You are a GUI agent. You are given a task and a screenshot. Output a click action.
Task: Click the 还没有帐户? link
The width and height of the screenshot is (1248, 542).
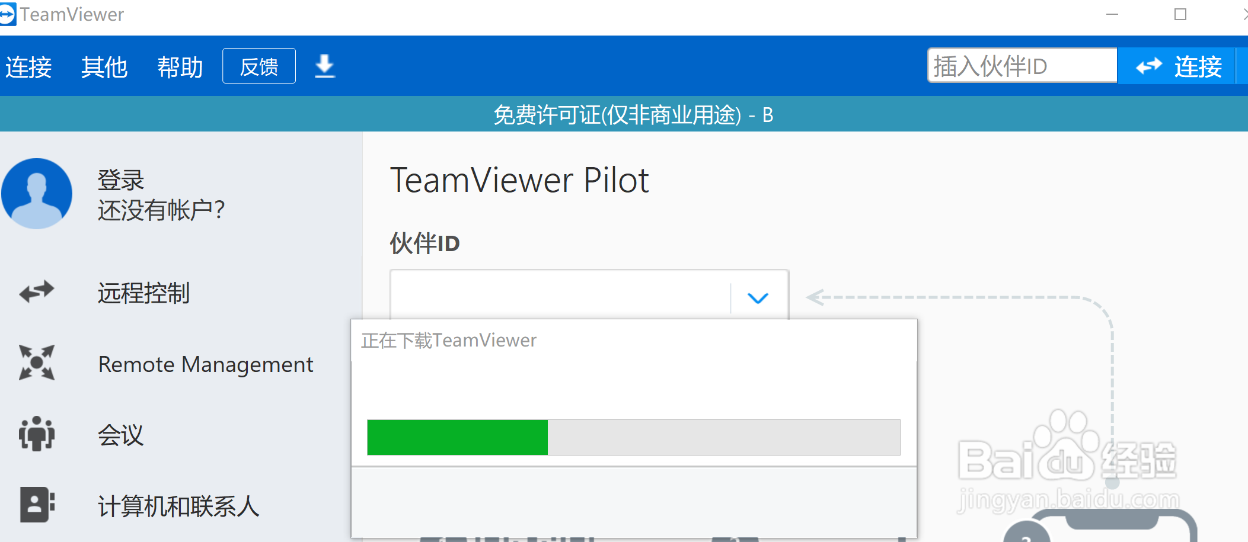(161, 210)
